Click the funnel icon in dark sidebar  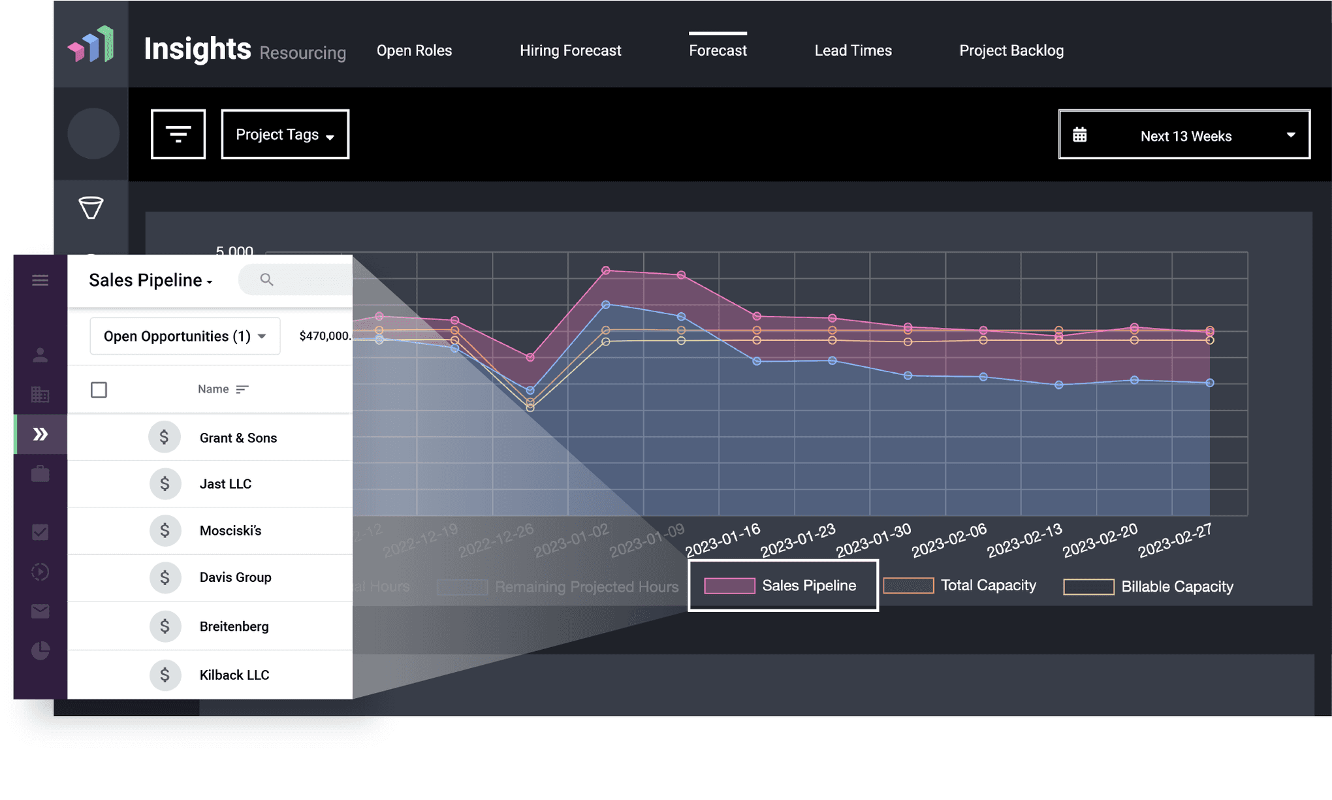click(91, 207)
